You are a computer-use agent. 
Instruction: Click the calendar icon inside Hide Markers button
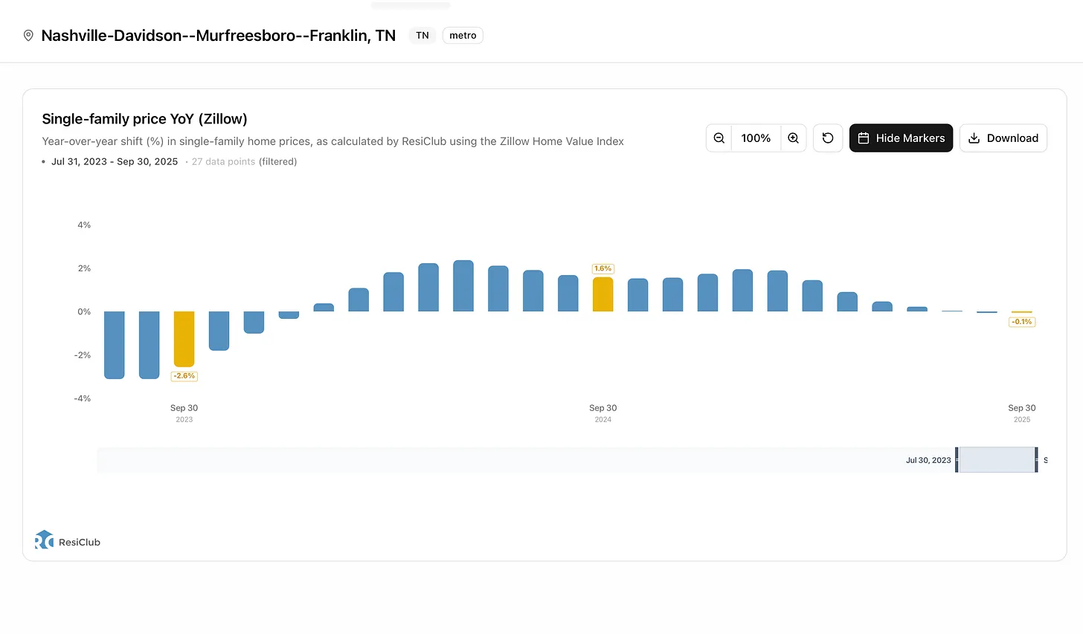(864, 138)
